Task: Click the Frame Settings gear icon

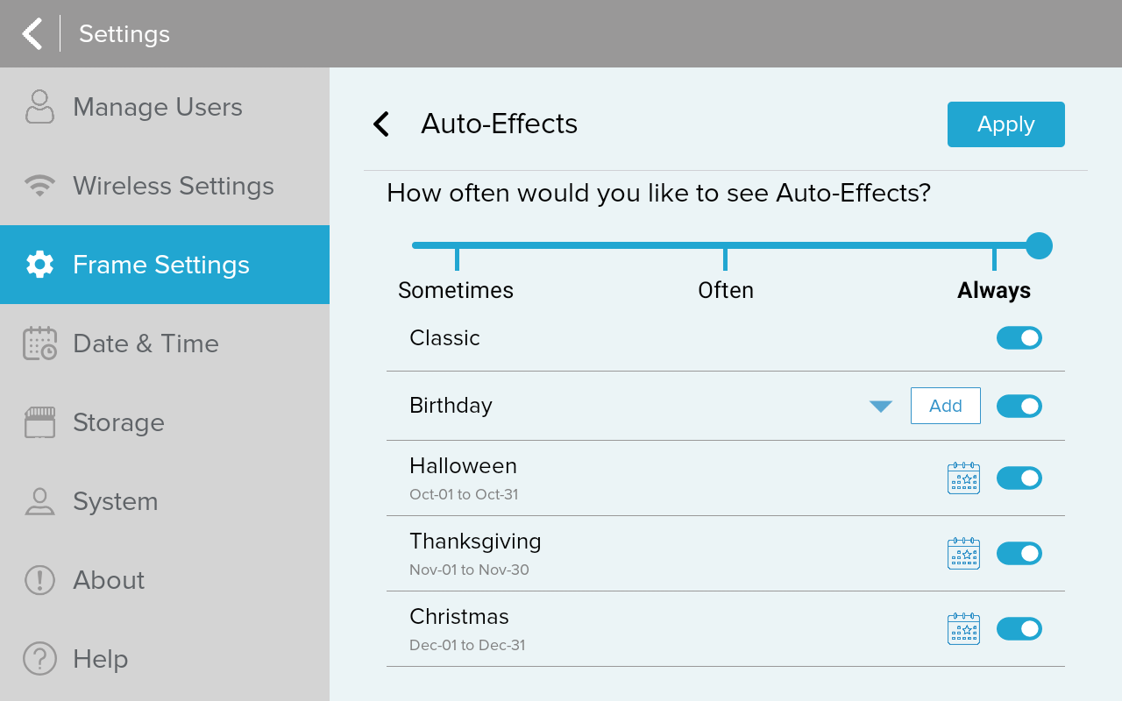Action: (39, 265)
